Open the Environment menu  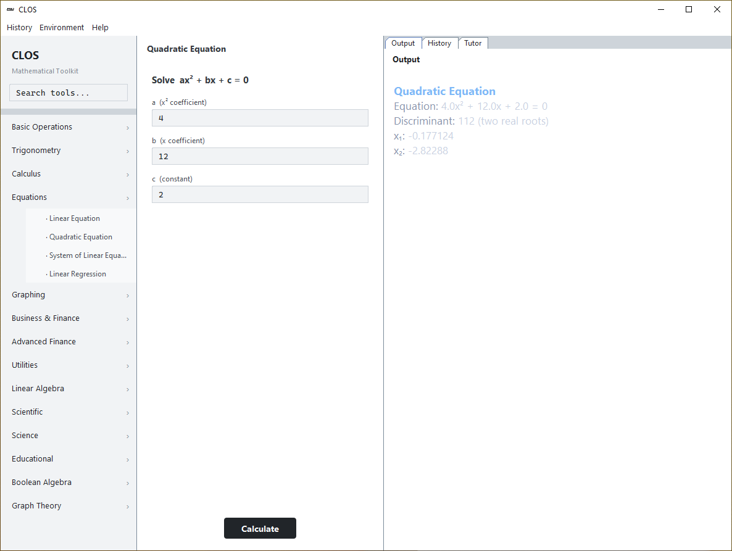tap(62, 28)
